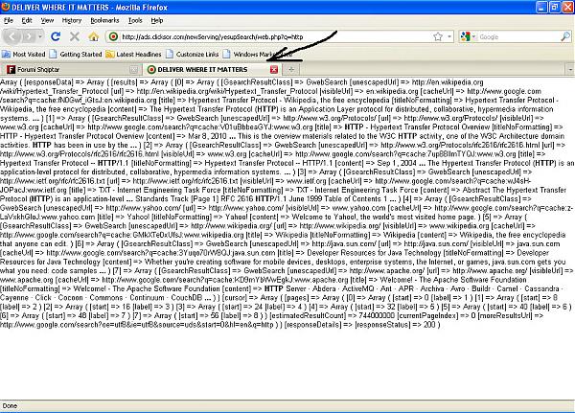This screenshot has width=575, height=413.
Task: Go forward with the Forward arrow button
Action: point(28,36)
